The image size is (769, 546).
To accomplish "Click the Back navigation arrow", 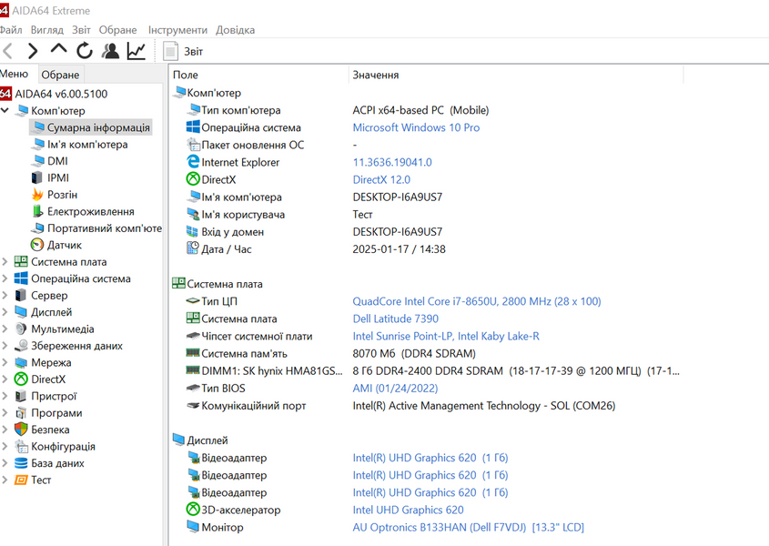I will [8, 51].
